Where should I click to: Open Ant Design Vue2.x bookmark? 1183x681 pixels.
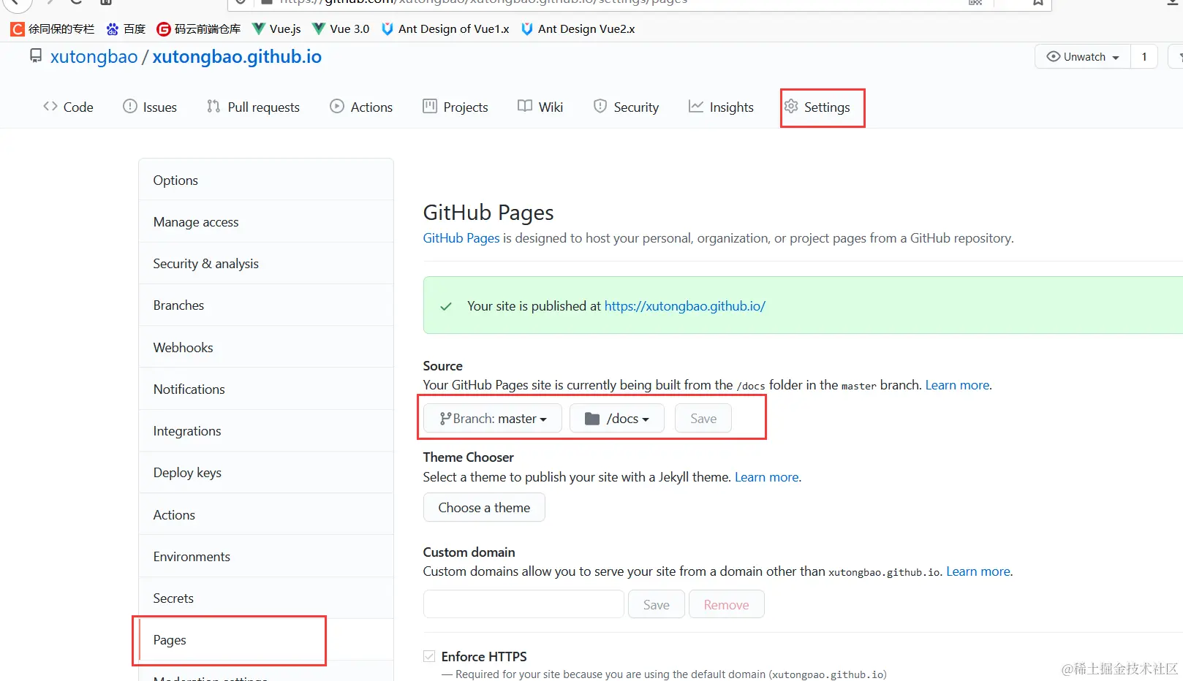pos(578,28)
